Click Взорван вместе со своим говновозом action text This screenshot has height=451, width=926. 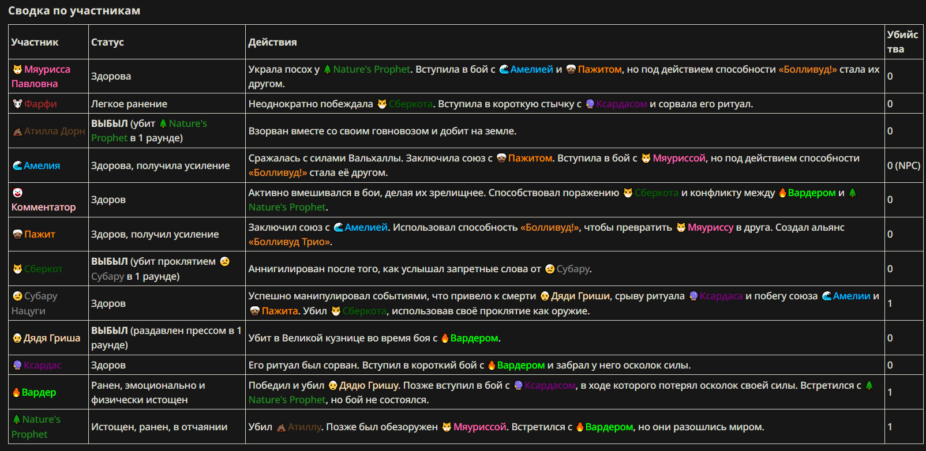(x=383, y=131)
